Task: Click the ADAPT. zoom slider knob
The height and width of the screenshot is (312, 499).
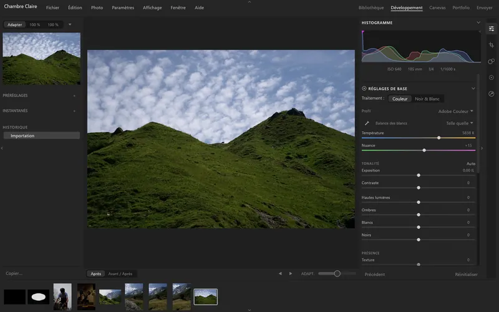Action: point(337,273)
